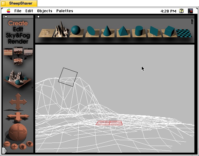Screen dimensions: 199x156
Task: Click the upright four-way arrow camera control
Action: 18,102
